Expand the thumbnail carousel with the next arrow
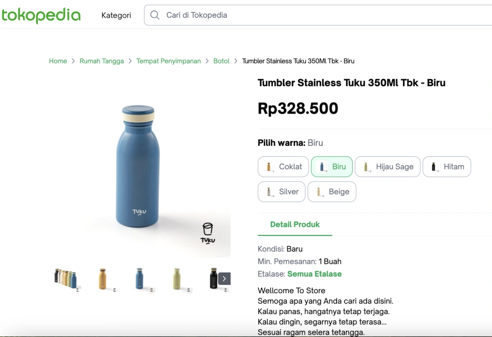492x337 pixels. [224, 279]
